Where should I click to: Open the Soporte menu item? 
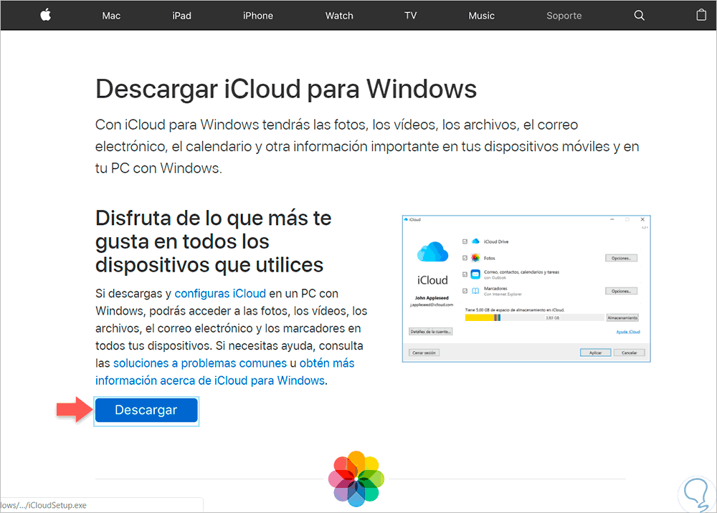[564, 16]
